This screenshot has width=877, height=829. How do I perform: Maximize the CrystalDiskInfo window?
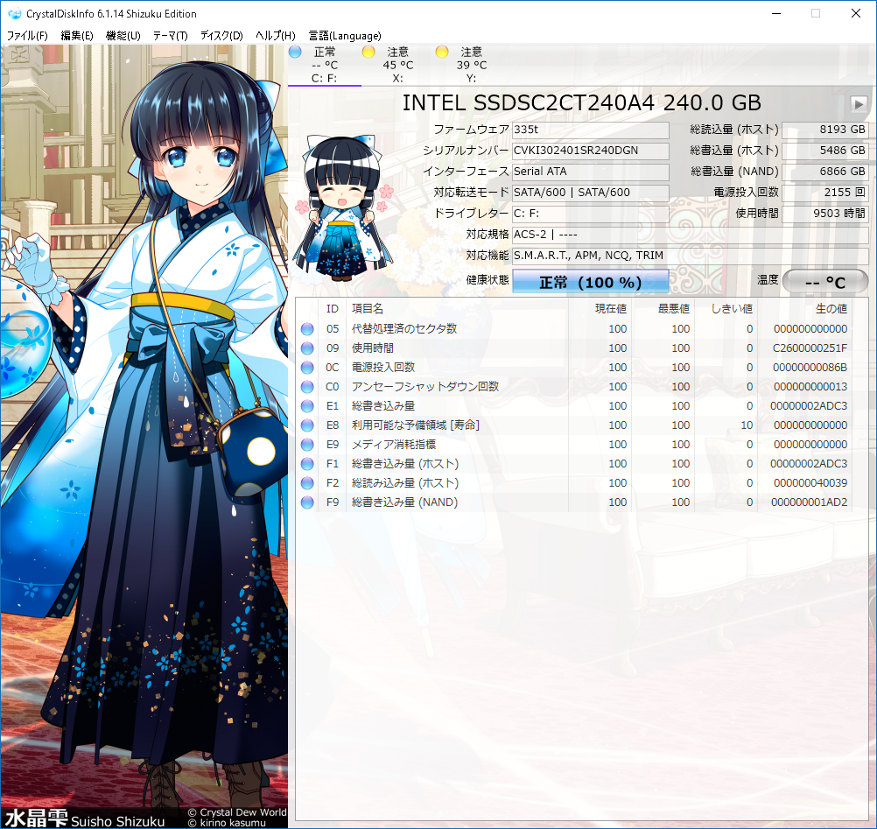click(816, 13)
